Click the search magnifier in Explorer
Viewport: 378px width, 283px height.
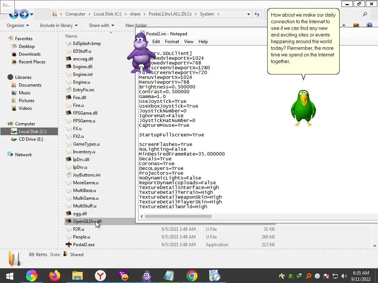point(365,14)
